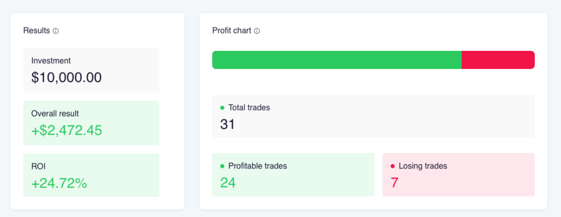Click the Overall result label
561x217 pixels.
tap(55, 114)
